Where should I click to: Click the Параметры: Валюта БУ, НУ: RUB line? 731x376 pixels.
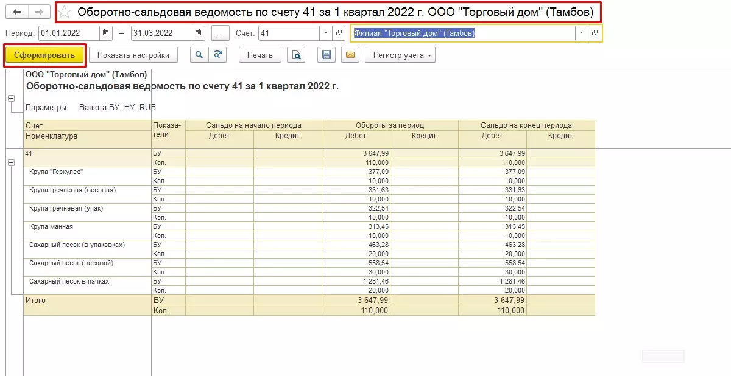point(91,107)
